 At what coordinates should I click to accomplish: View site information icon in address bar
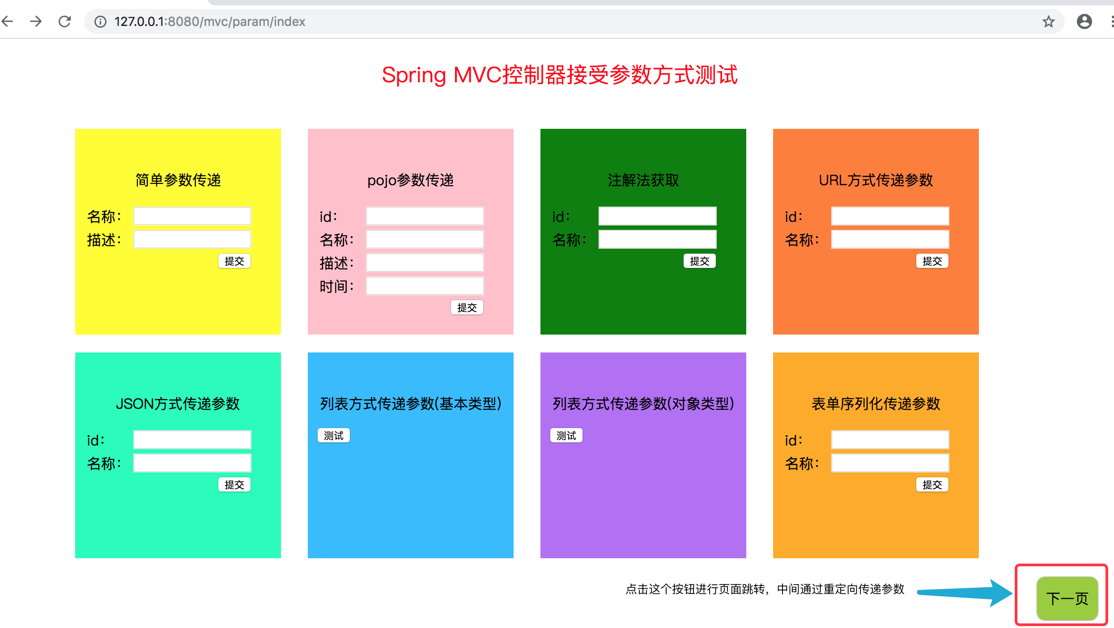click(x=100, y=21)
